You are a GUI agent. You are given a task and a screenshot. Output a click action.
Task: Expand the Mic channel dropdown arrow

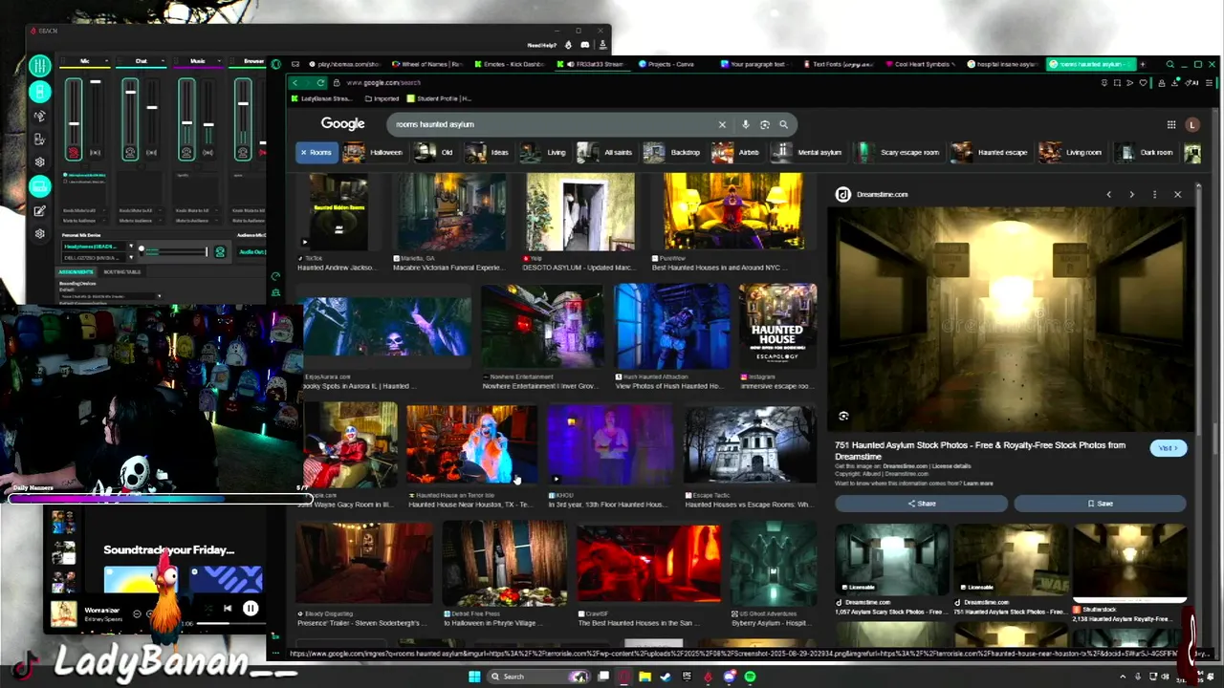[x=106, y=61]
